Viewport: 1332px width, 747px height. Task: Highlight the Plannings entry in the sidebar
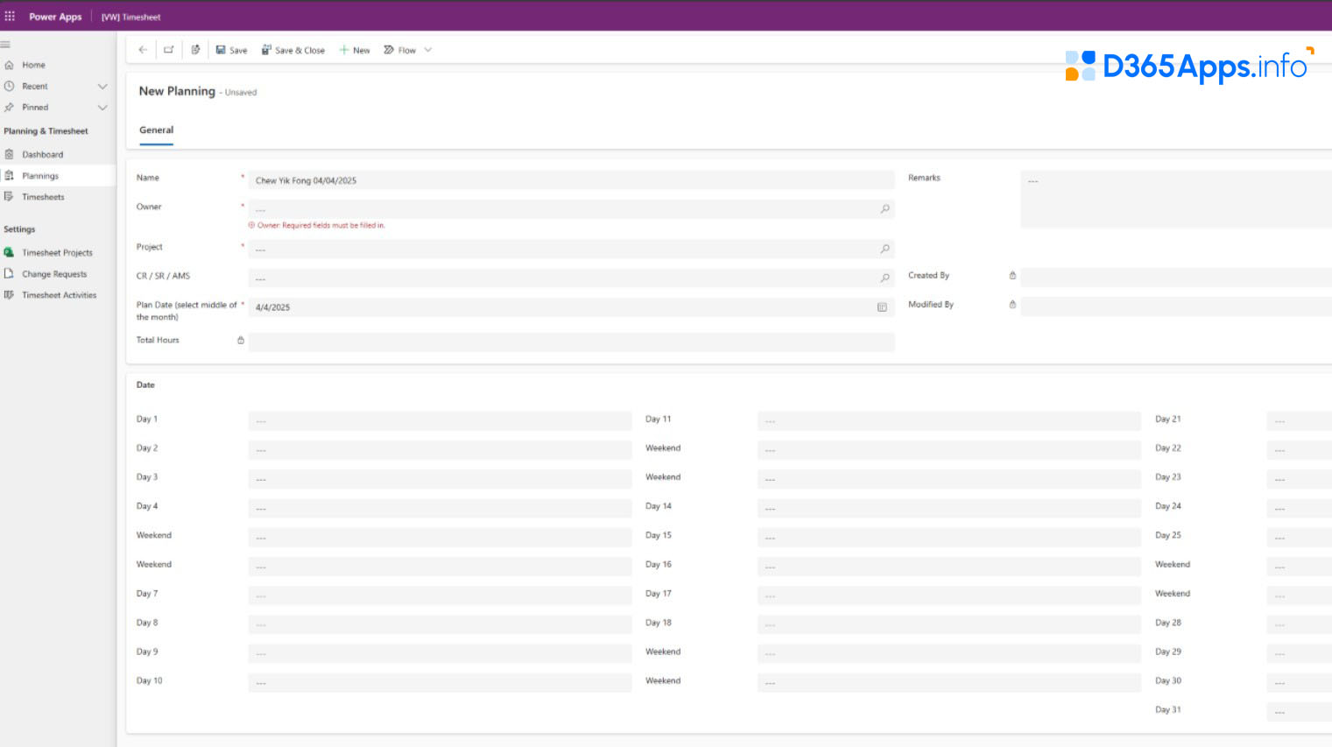pyautogui.click(x=41, y=175)
